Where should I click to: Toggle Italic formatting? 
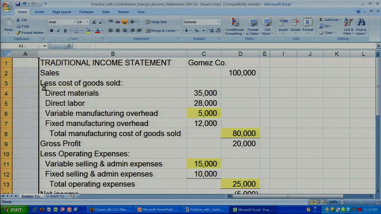pyautogui.click(x=58, y=31)
